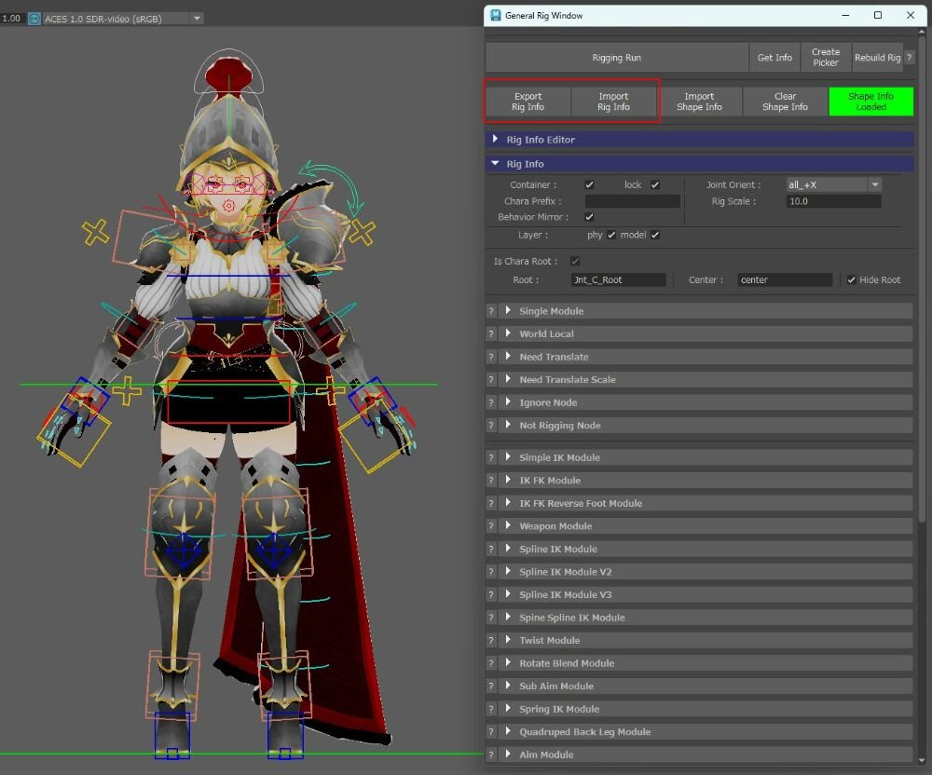Open the Joint Orient dropdown
This screenshot has height=775, width=932.
tap(833, 185)
